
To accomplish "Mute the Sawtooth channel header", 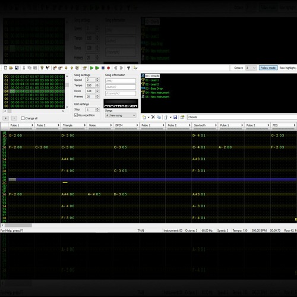I will pos(204,127).
